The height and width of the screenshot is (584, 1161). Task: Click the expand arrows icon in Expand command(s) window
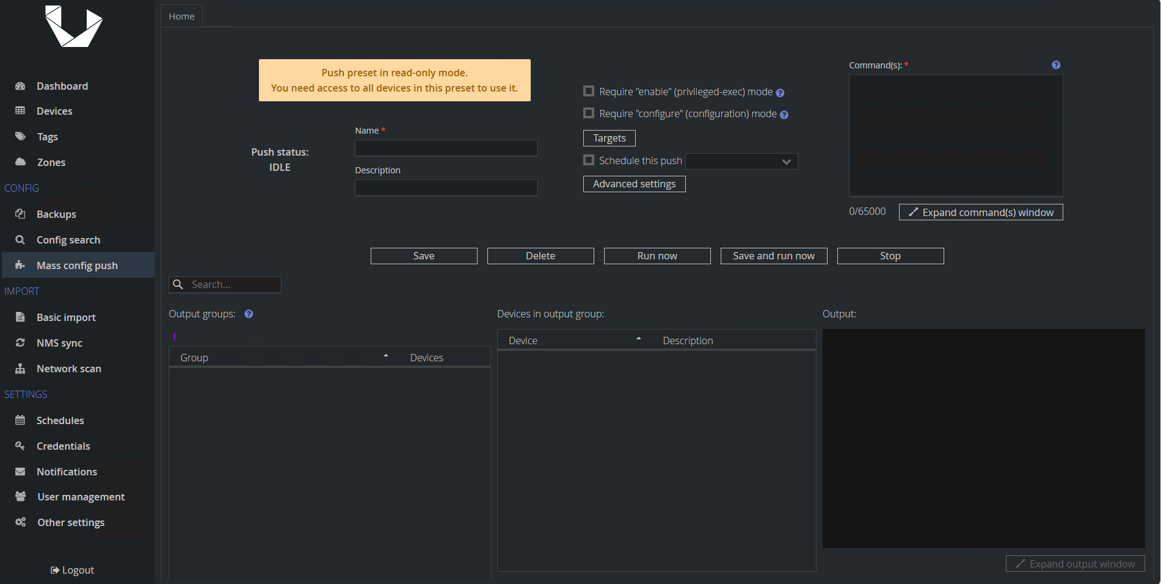point(914,212)
